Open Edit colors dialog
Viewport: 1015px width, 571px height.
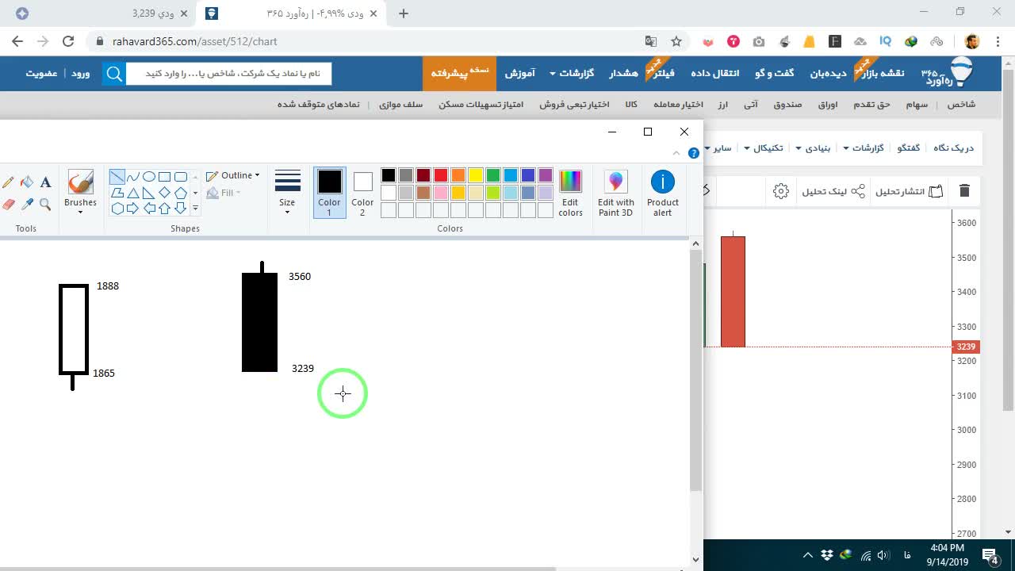[x=570, y=193]
